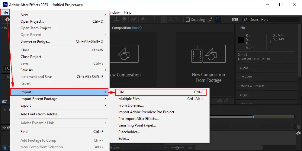Click the workspace switcher icon beside Search Help

click(235, 20)
